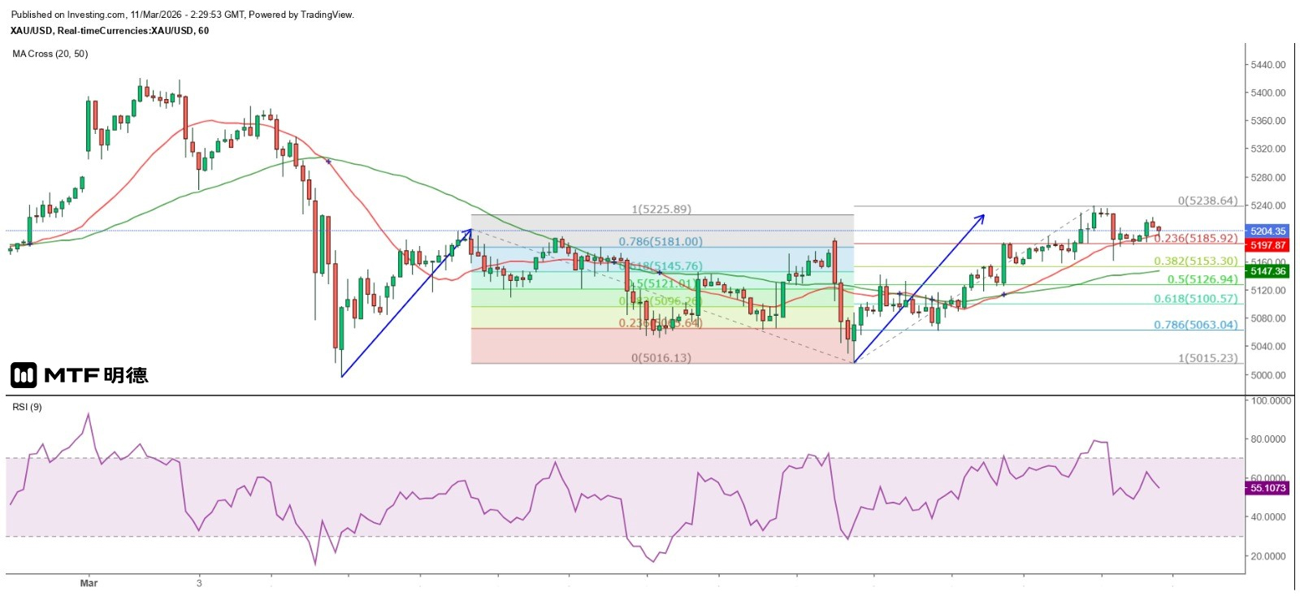Image resolution: width=1300 pixels, height=596 pixels.
Task: Click the Mar date on time axis
Action: tap(89, 583)
